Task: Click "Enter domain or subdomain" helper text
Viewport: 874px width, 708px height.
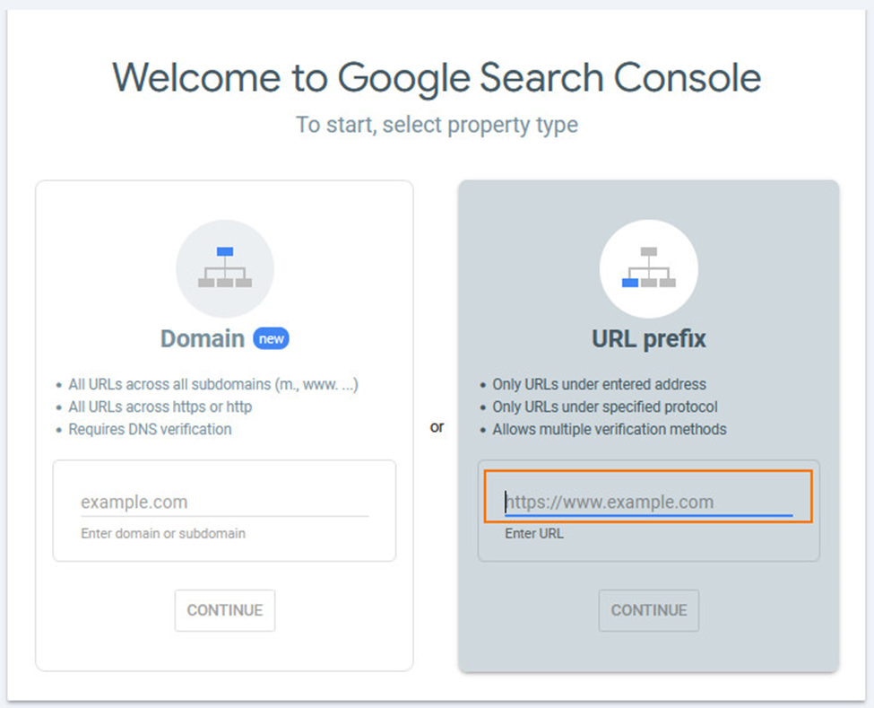Action: (x=163, y=533)
